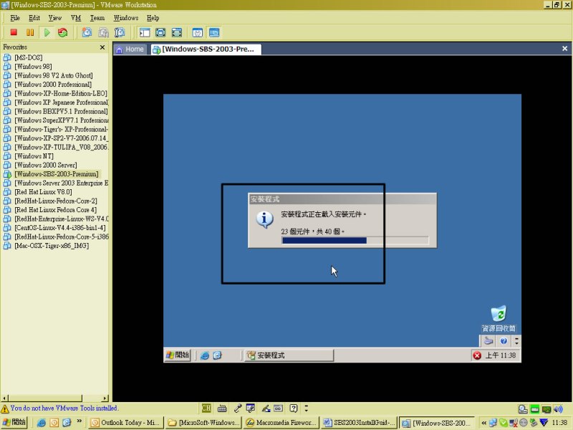Click the Favorites horizontal scrollbar left arrow
573x430 pixels.
[x=4, y=398]
